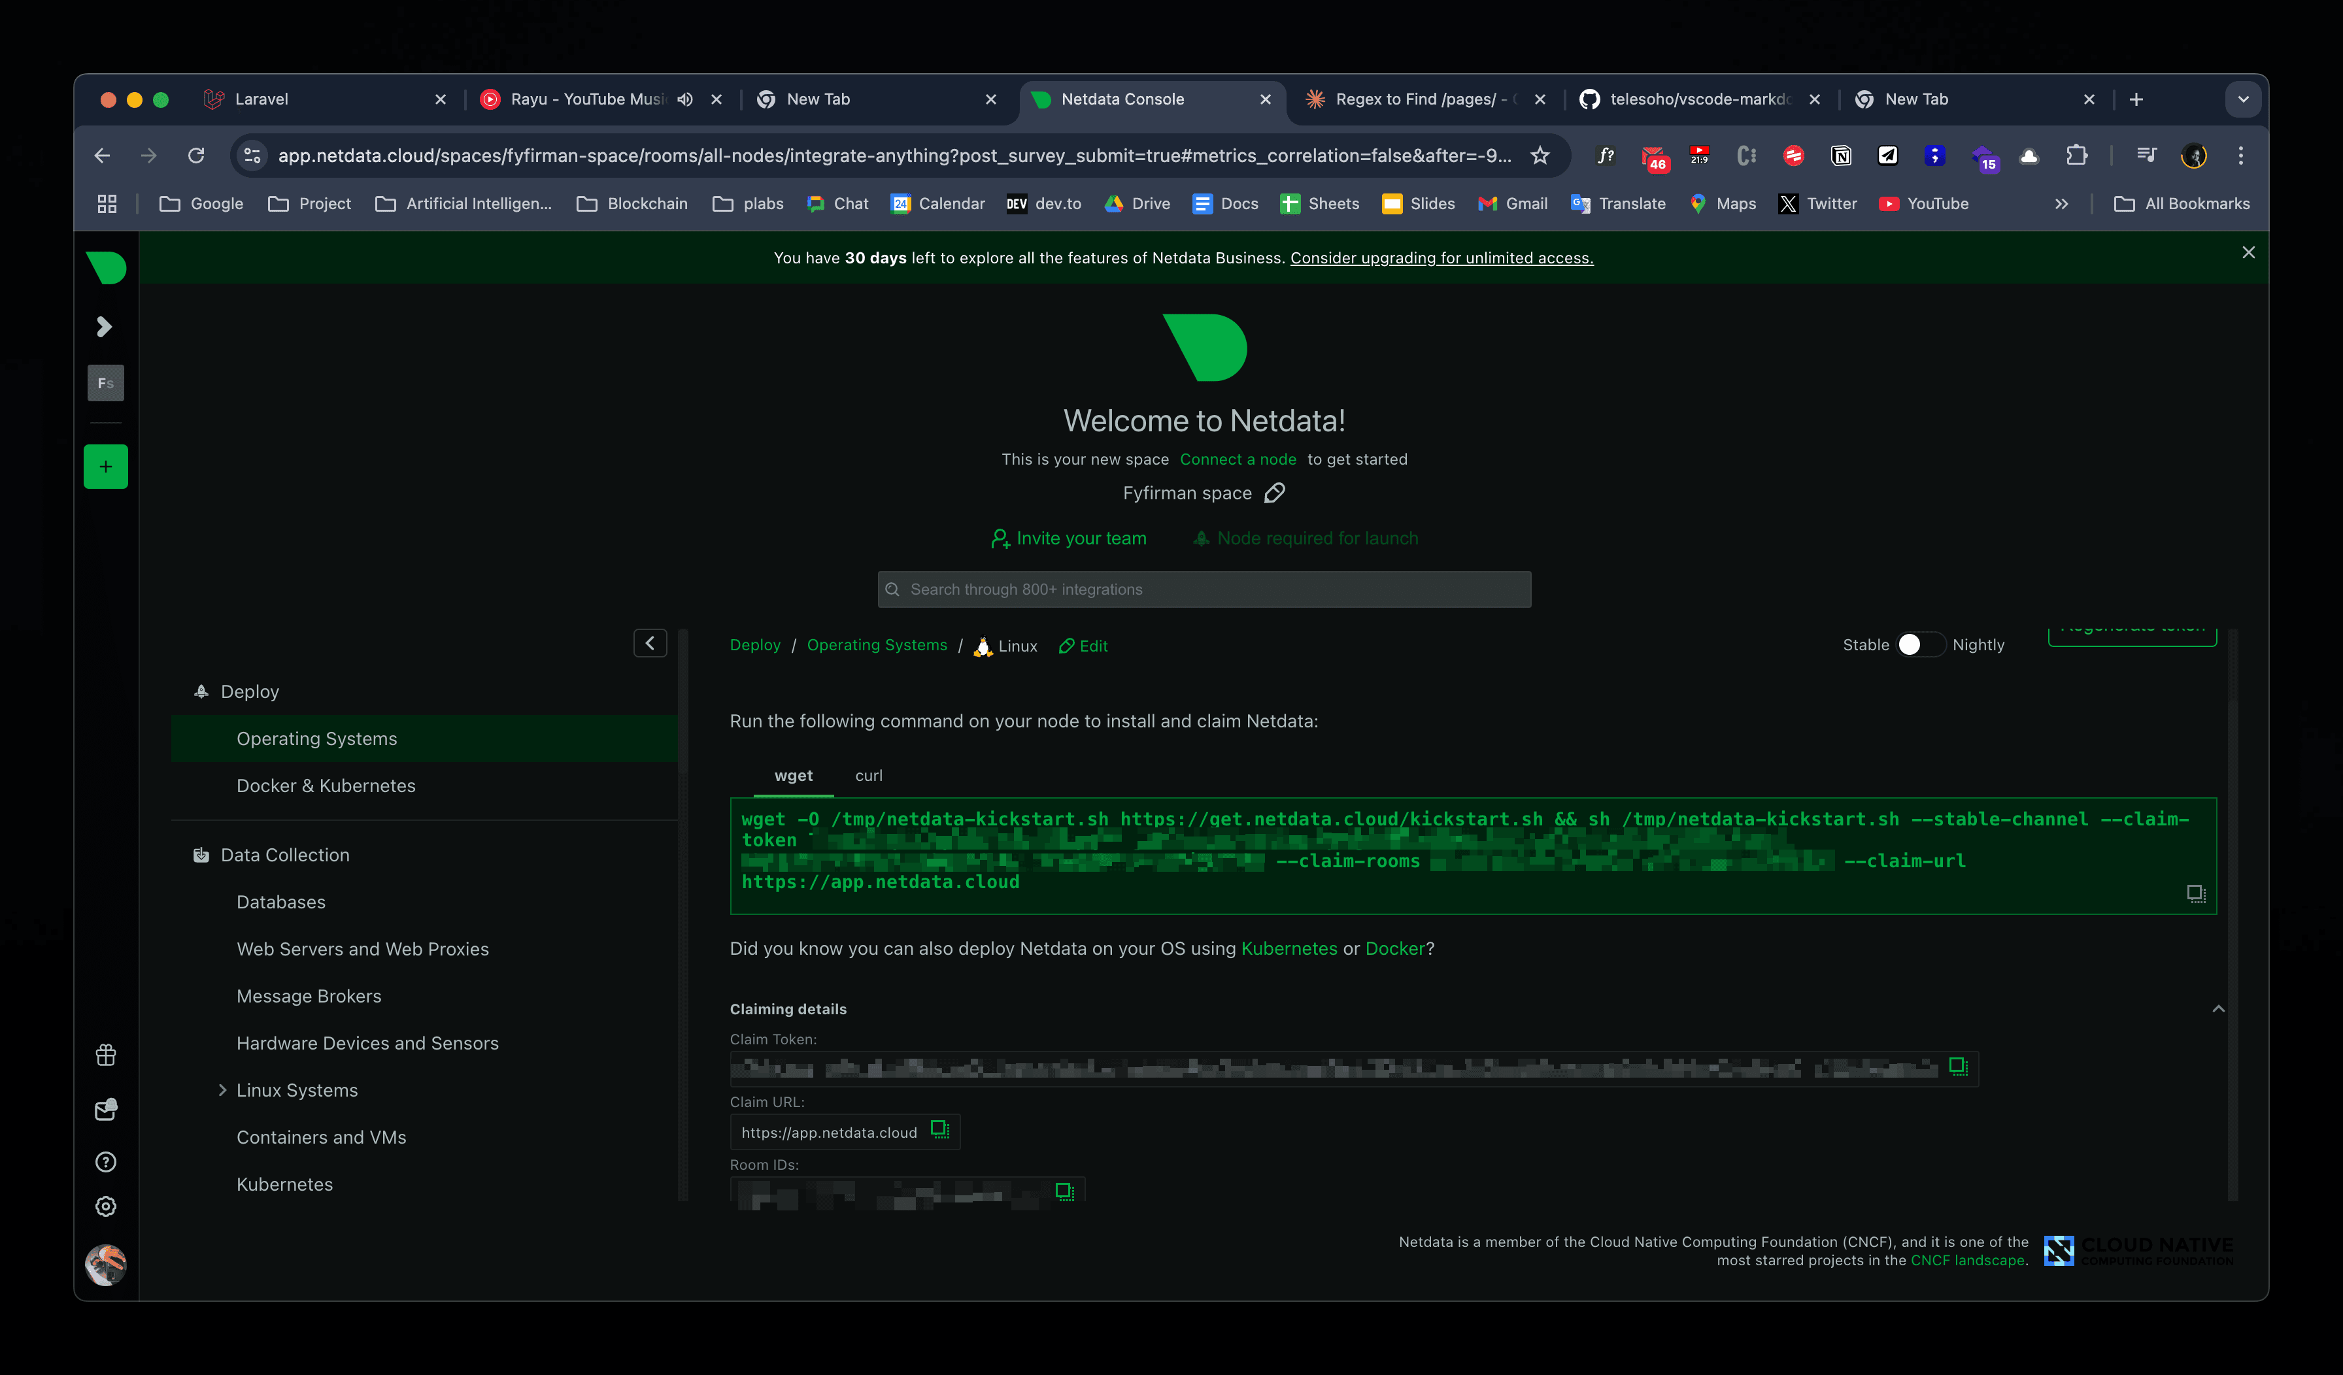Open Message Brokers category
This screenshot has width=2343, height=1375.
pos(309,996)
